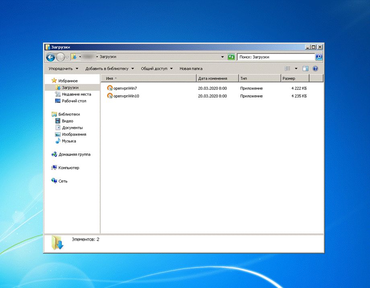Open Загрузки in the navigation pane

[x=70, y=88]
